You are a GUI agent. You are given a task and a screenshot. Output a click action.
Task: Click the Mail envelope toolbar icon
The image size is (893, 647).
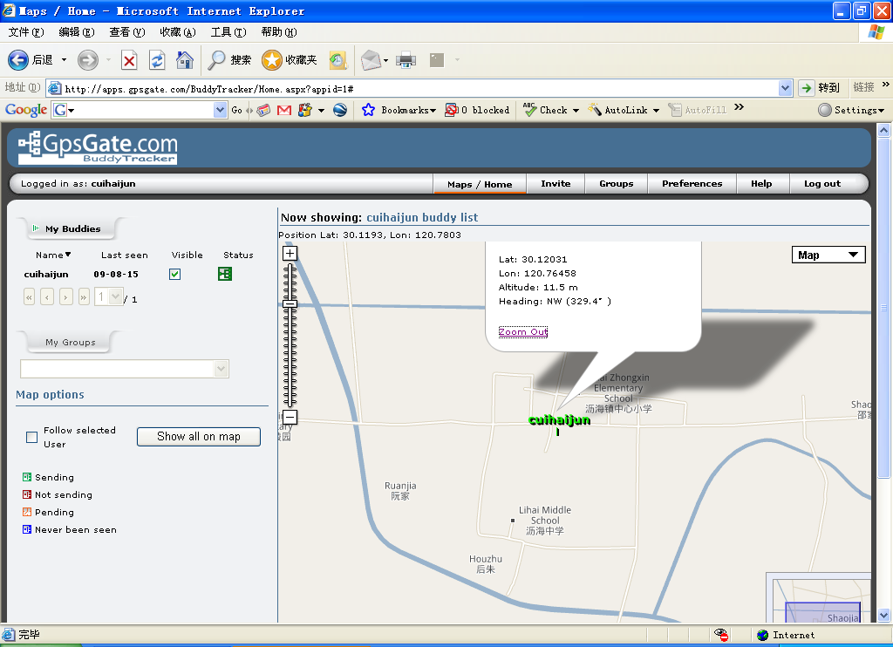(x=371, y=60)
